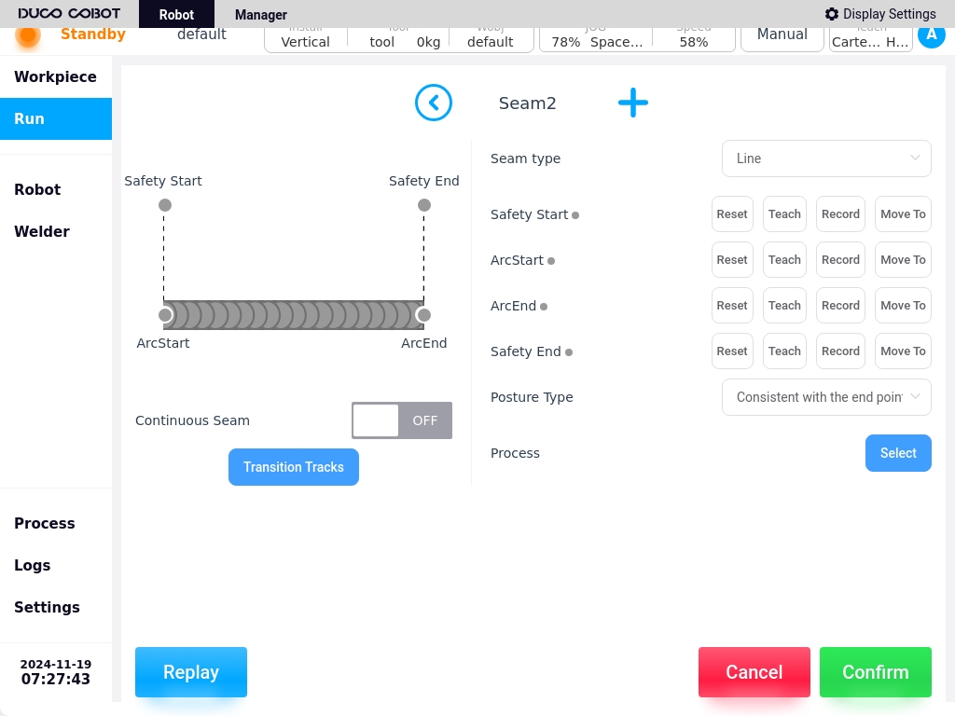The image size is (955, 716).
Task: Open Process section in sidebar
Action: 55,523
